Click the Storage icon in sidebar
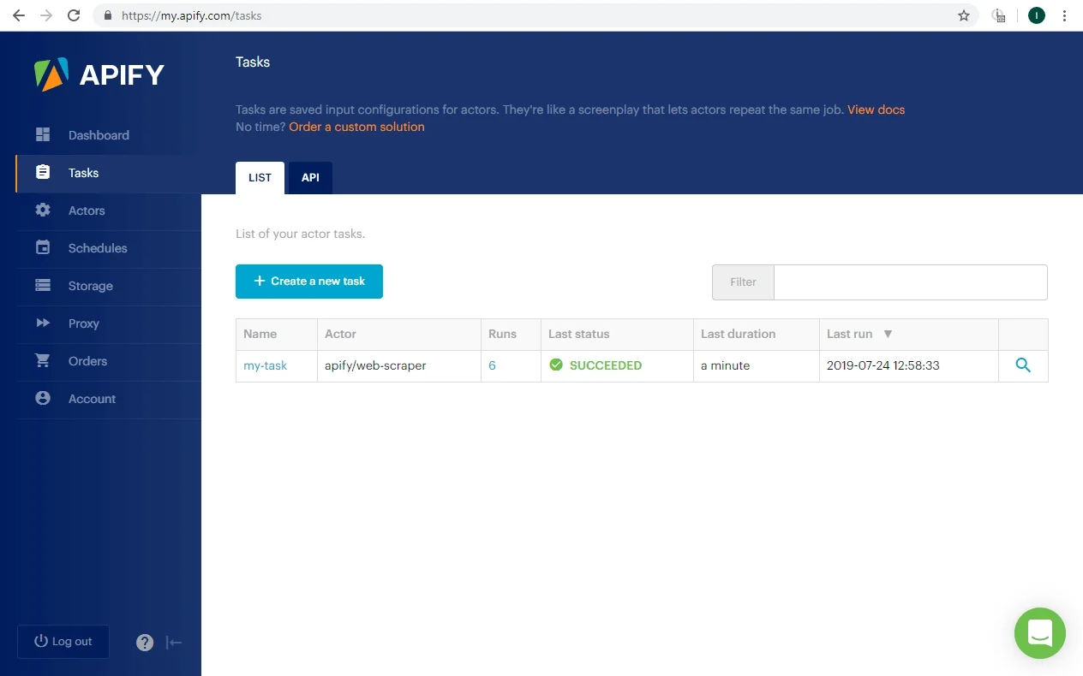This screenshot has width=1083, height=676. click(43, 285)
